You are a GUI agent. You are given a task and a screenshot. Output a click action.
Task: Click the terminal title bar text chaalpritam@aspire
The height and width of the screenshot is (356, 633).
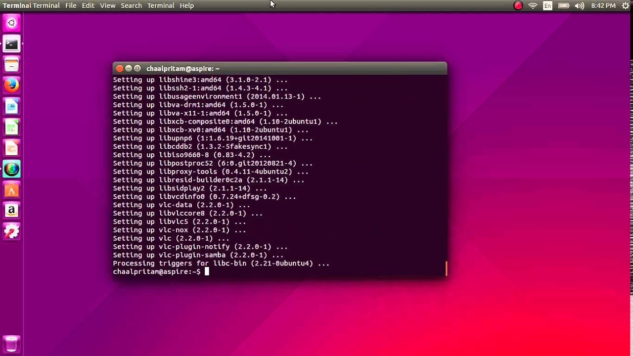[183, 68]
